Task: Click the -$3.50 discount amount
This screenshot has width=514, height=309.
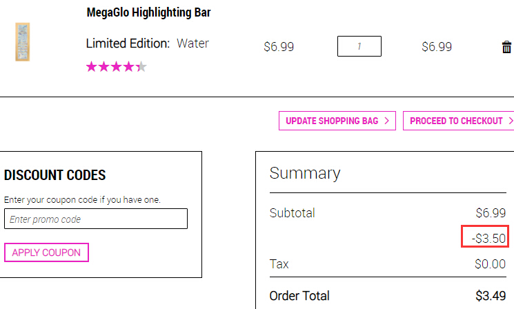Action: (x=488, y=238)
